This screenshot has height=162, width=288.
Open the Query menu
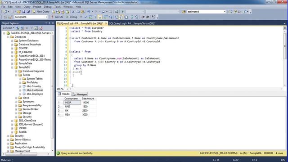pyautogui.click(x=27, y=7)
